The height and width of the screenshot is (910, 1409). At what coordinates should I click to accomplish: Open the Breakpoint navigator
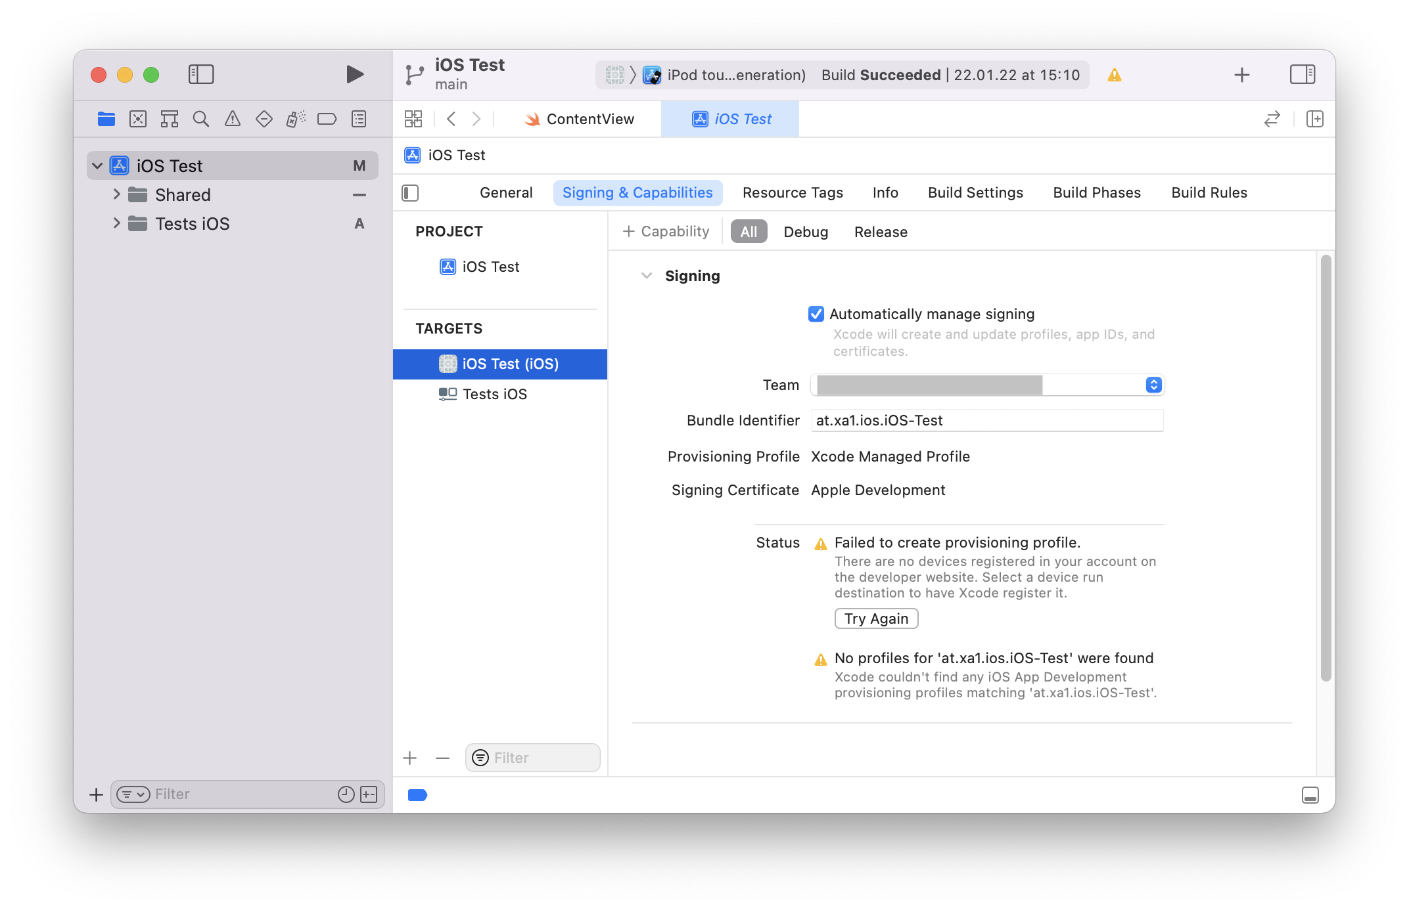coord(327,119)
